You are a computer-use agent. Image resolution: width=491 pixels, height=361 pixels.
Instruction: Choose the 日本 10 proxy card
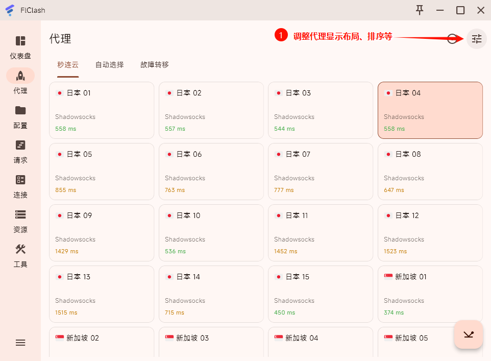point(211,232)
